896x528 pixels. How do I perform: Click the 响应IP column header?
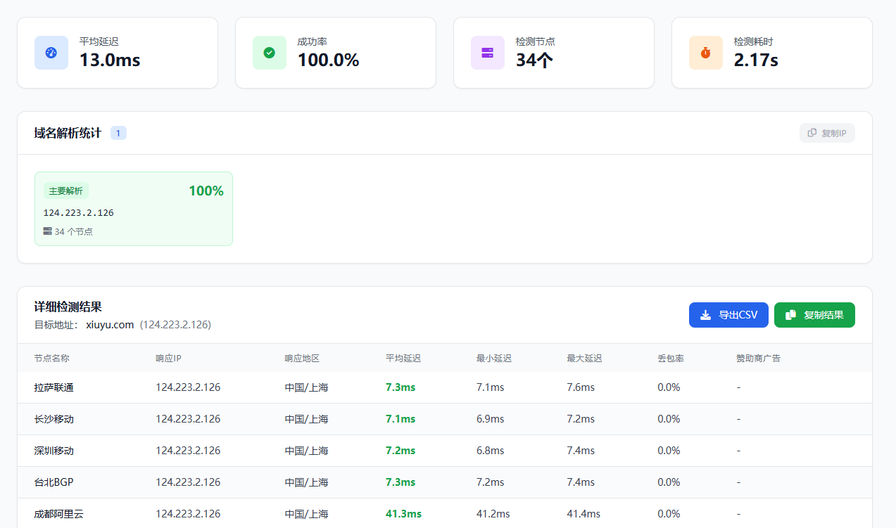[x=168, y=359]
